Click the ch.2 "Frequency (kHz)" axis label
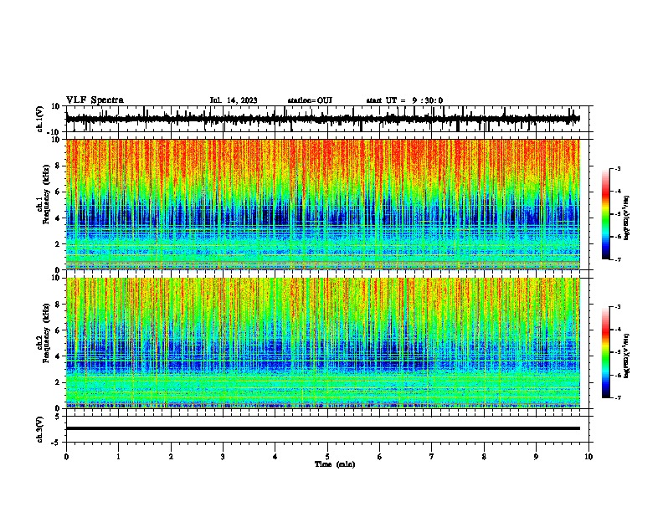Screen dimensions: 663x512 tap(46, 335)
